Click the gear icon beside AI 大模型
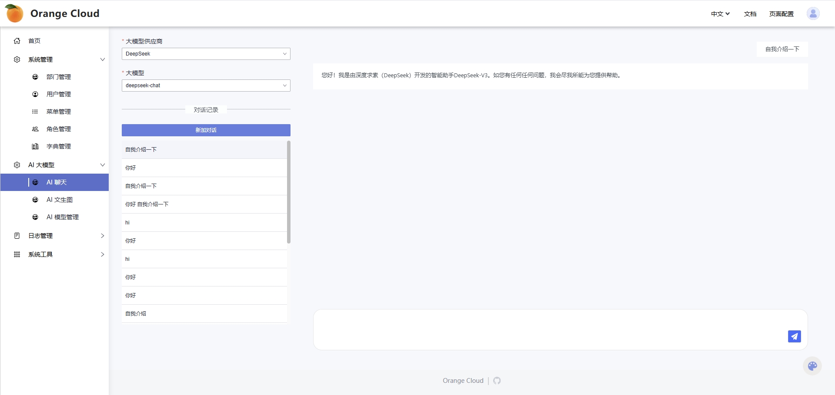Screen dimensions: 835x395 coord(17,165)
